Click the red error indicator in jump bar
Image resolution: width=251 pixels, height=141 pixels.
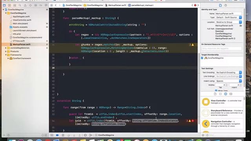tap(195, 5)
